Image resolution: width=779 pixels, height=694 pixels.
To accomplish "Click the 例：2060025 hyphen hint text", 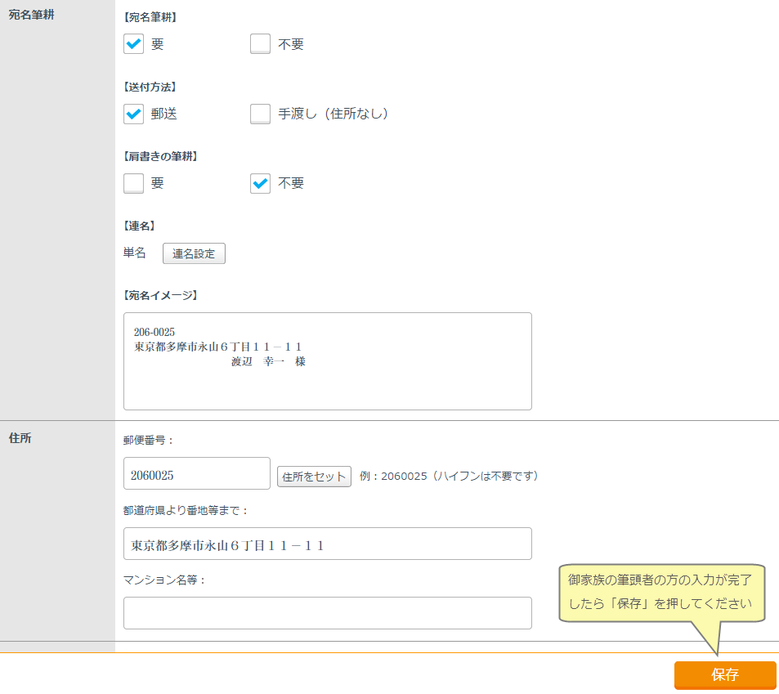I will pyautogui.click(x=449, y=476).
